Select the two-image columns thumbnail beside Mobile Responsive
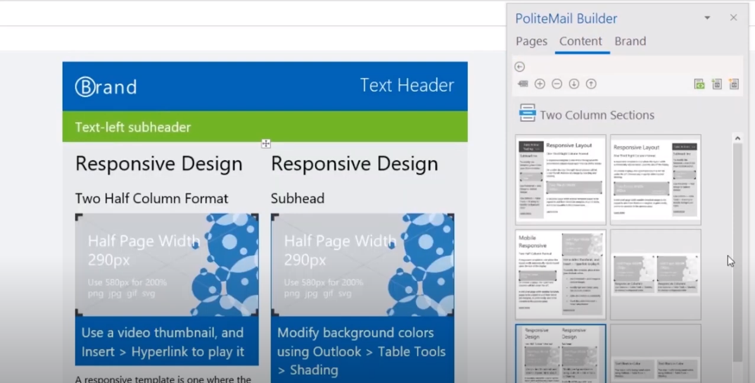Viewport: 755px width, 383px height. point(655,275)
